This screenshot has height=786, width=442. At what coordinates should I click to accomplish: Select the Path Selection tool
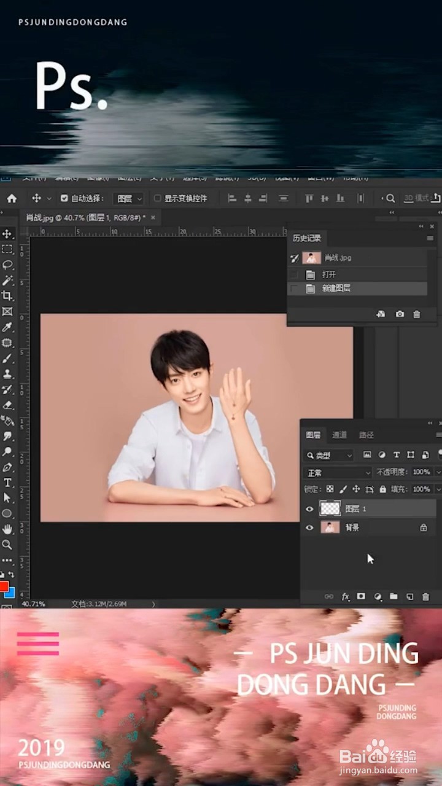(x=7, y=498)
